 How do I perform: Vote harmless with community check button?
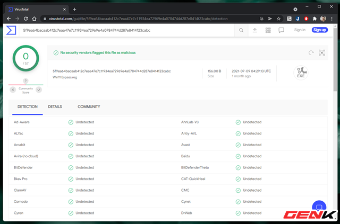(x=39, y=89)
